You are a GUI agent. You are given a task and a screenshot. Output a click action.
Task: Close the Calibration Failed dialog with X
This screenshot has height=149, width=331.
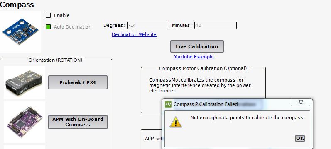(301, 102)
